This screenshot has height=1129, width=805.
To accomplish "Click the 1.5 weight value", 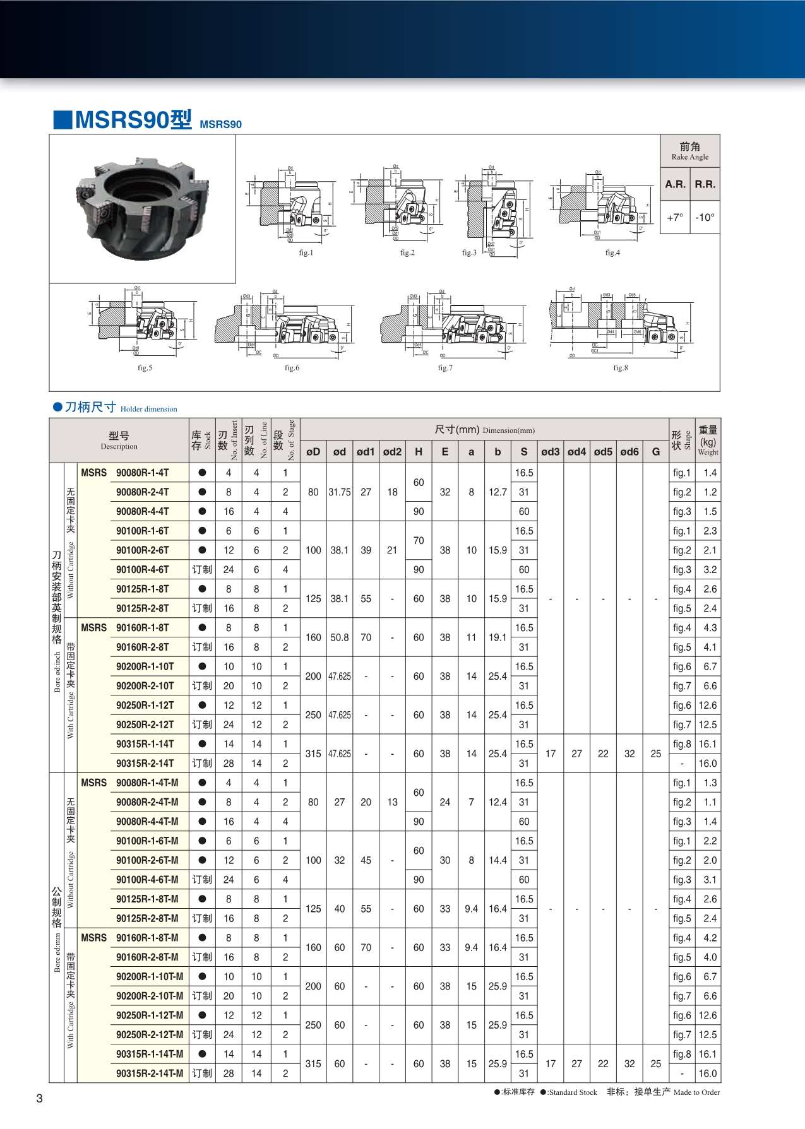I will click(x=710, y=512).
